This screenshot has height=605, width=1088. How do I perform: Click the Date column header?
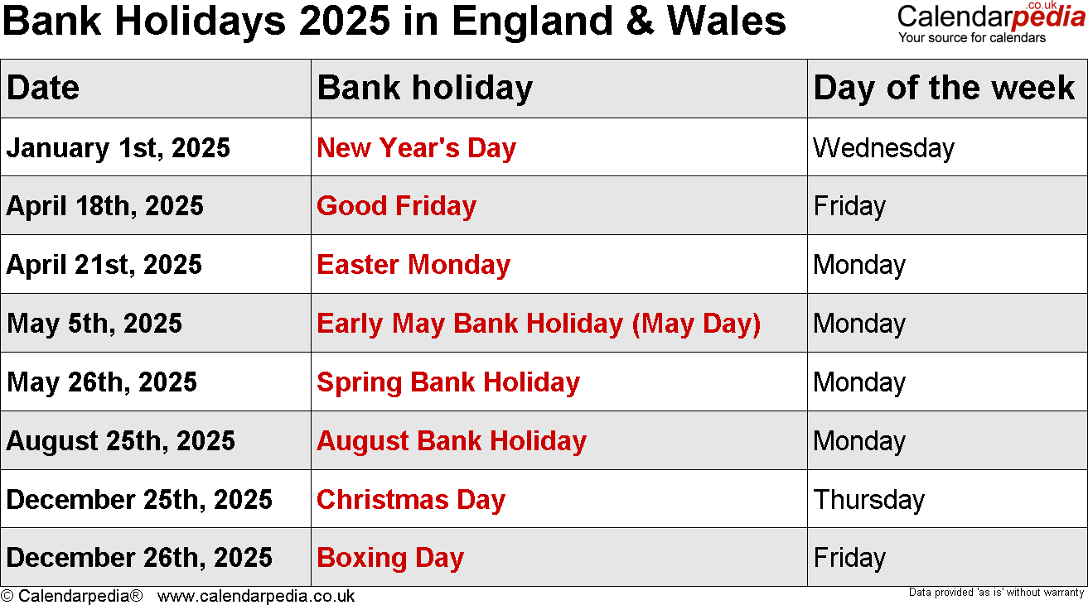click(43, 88)
